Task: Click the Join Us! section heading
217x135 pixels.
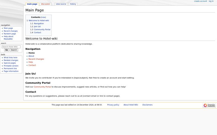Action: click(x=30, y=74)
